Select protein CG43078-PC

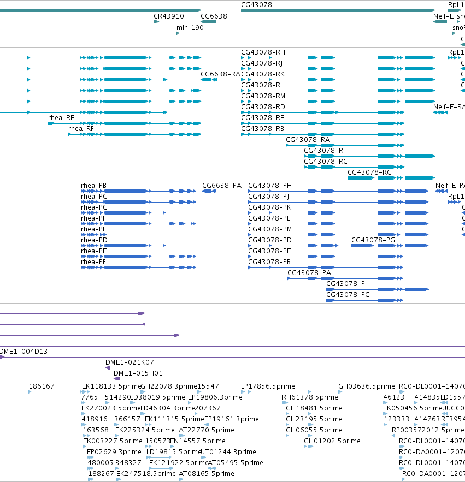click(x=348, y=294)
